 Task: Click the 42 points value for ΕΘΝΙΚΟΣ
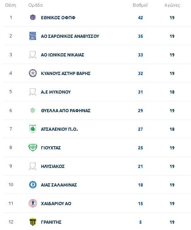(x=140, y=18)
